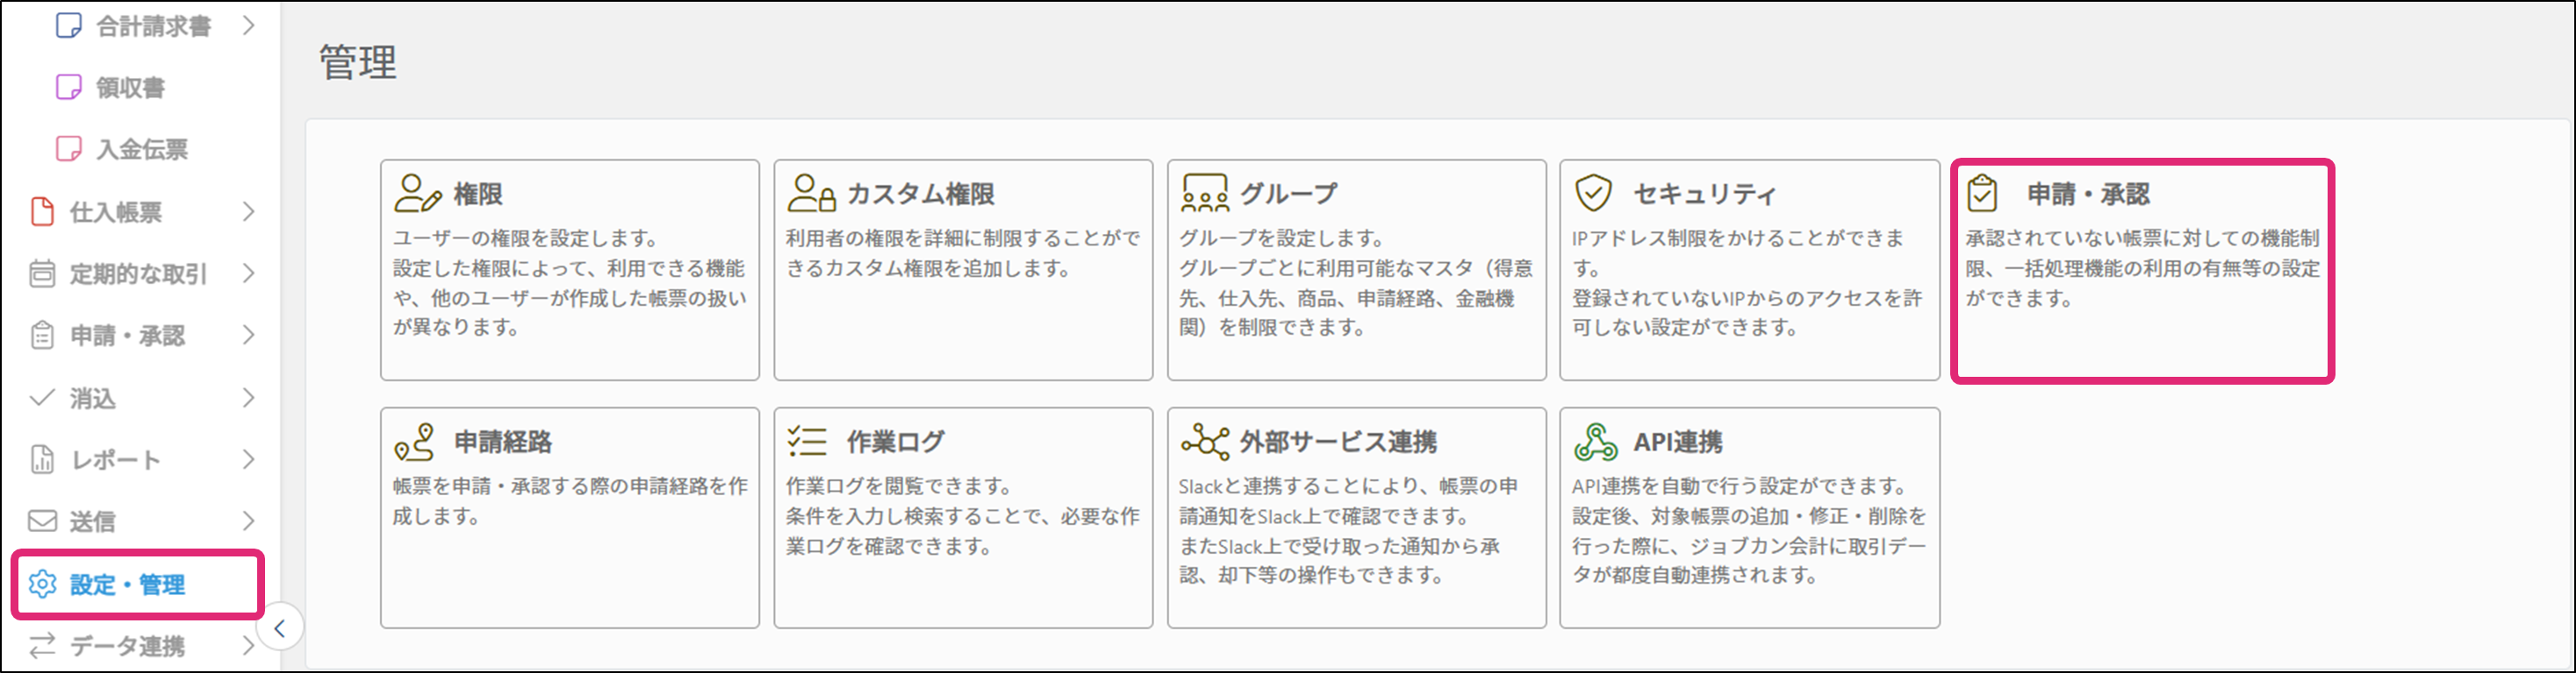Click text '利用者の権限を詳細に制限することがで'

(x=963, y=238)
